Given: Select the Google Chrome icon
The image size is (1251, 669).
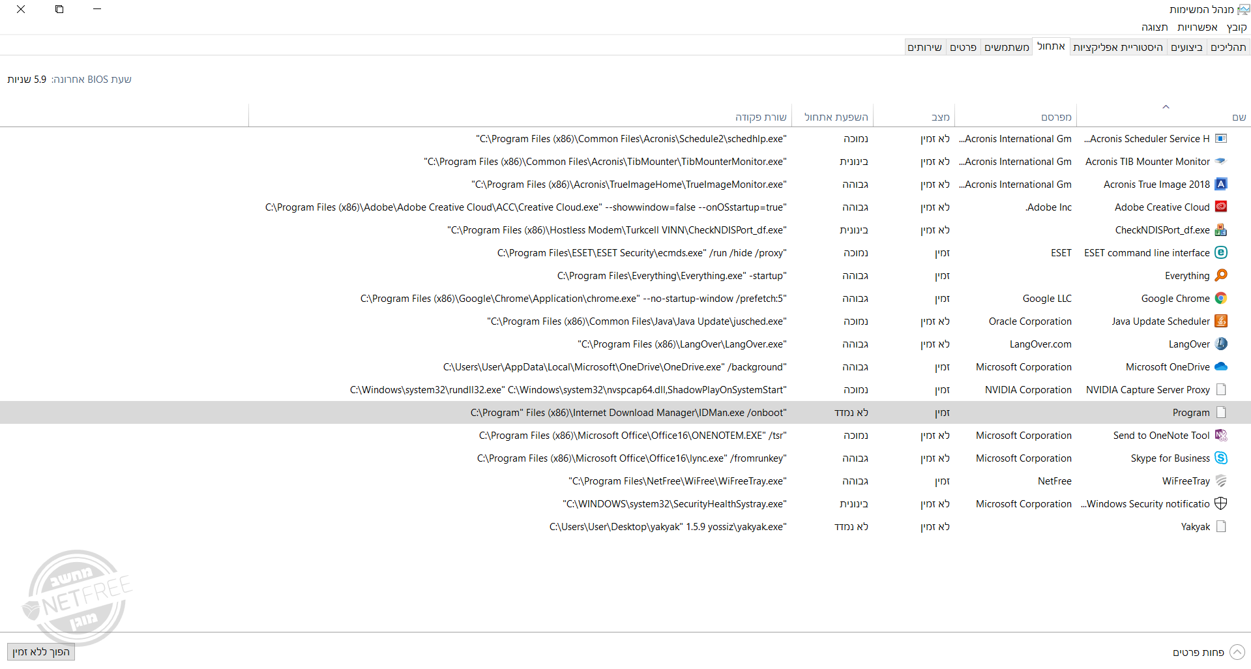Looking at the screenshot, I should [x=1221, y=299].
